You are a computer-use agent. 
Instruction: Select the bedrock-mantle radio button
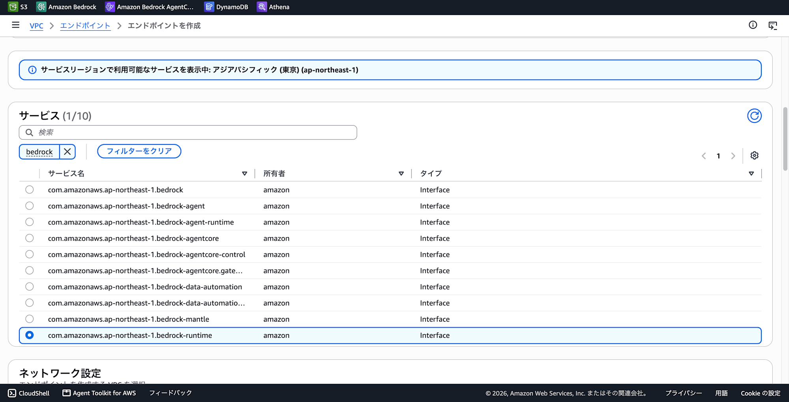click(x=30, y=319)
